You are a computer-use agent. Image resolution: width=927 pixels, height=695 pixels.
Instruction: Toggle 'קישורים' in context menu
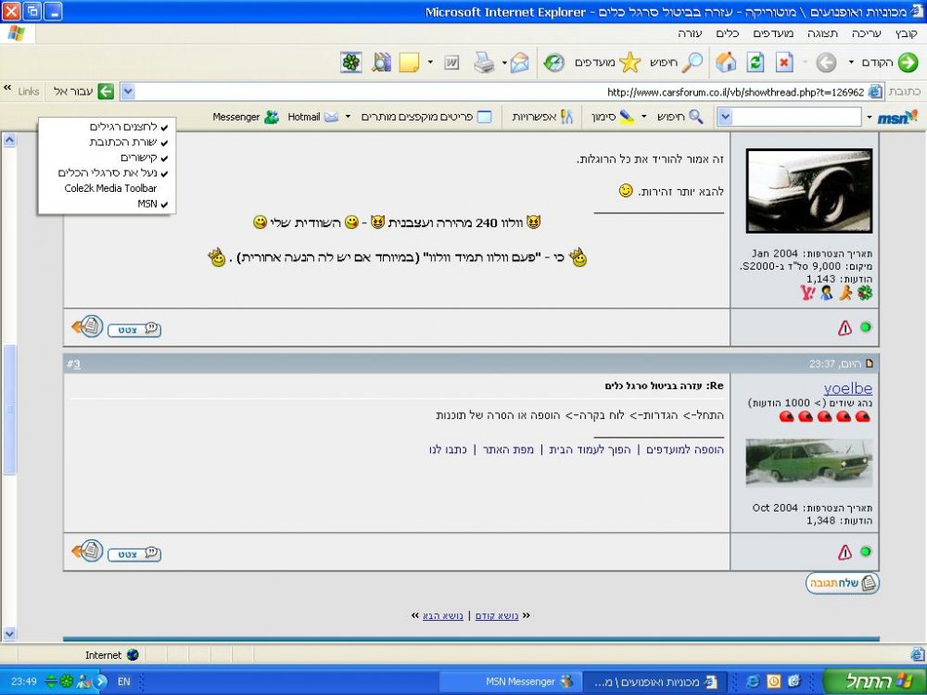click(x=107, y=158)
